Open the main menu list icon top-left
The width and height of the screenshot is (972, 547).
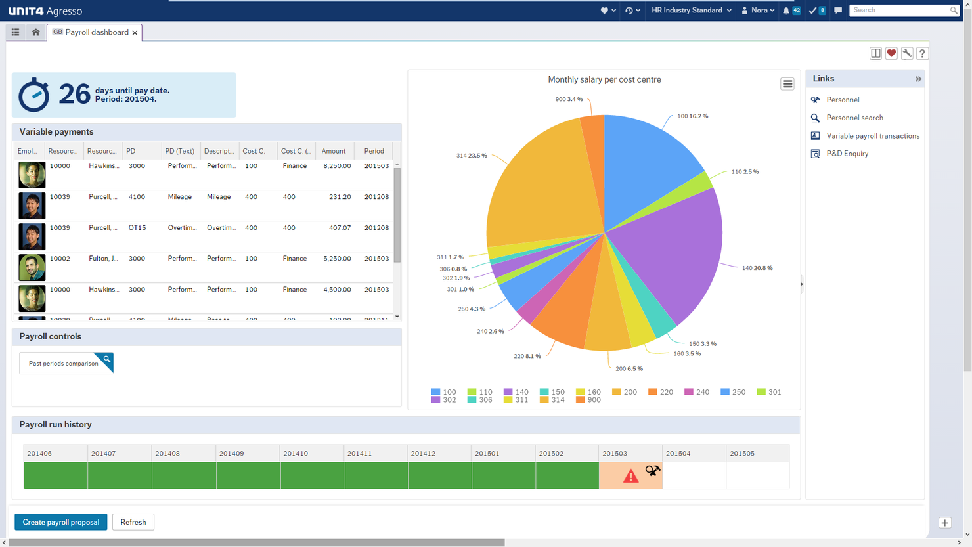[15, 32]
